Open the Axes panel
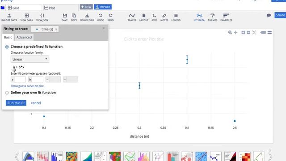 coord(154,17)
